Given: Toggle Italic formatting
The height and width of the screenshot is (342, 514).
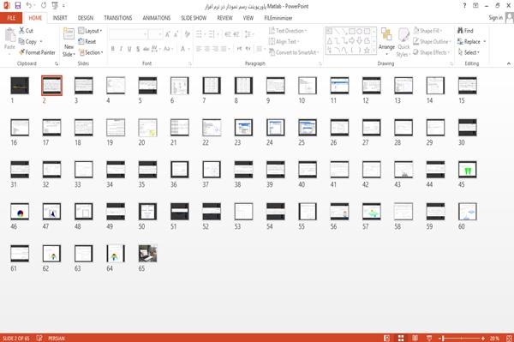Looking at the screenshot, I should (x=121, y=49).
